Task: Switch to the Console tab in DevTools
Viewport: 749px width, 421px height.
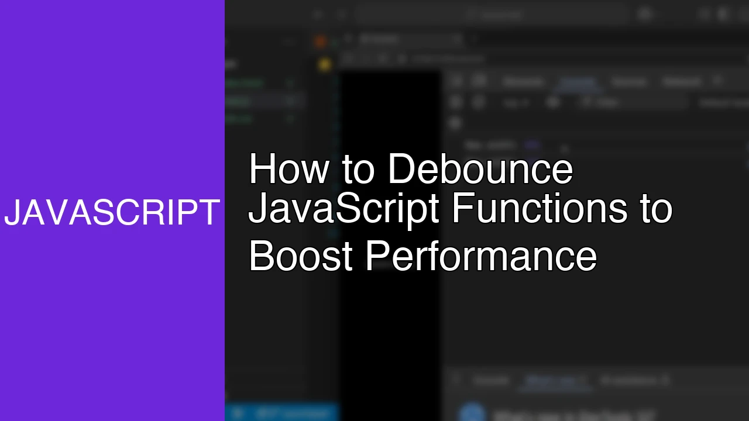Action: click(578, 81)
